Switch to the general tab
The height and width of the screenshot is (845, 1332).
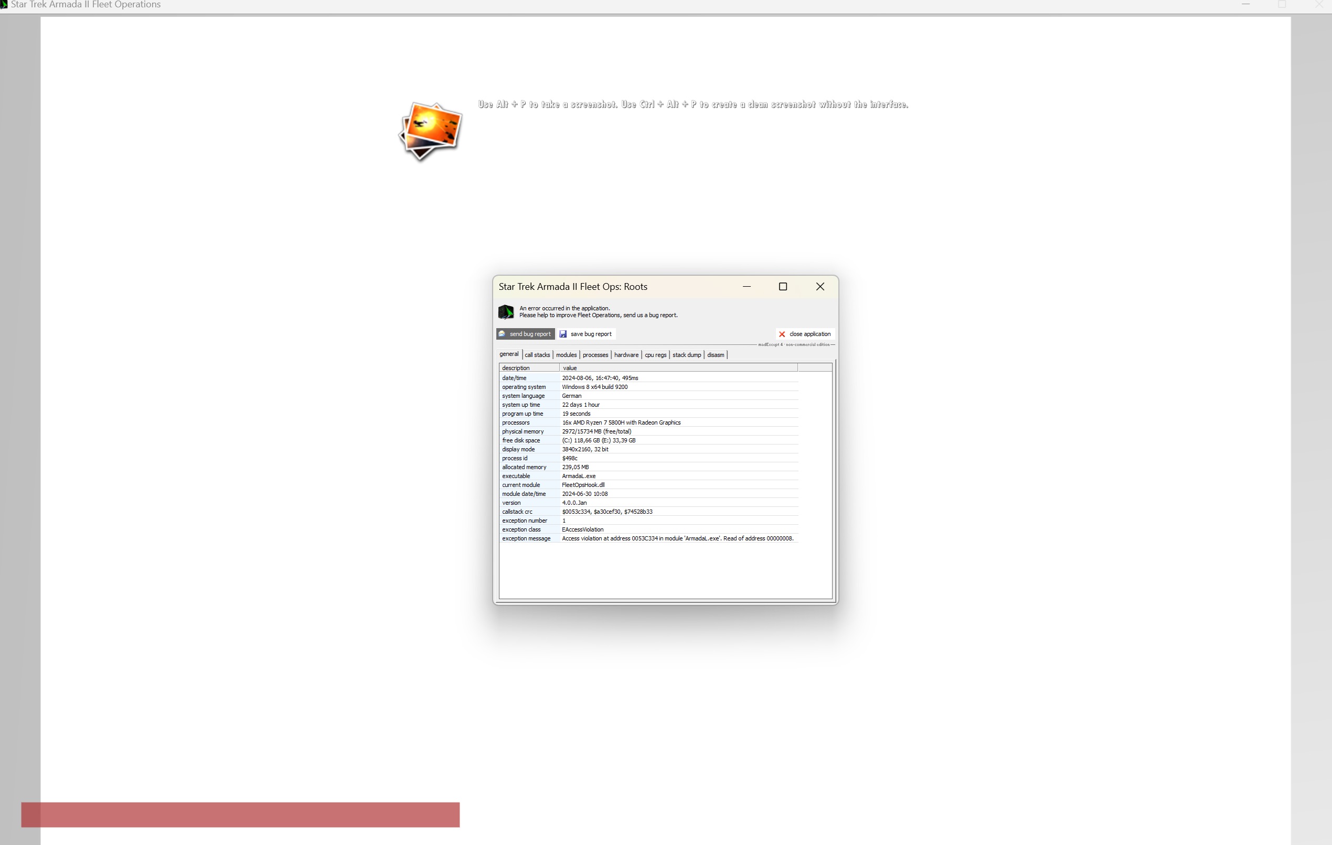[x=509, y=354]
